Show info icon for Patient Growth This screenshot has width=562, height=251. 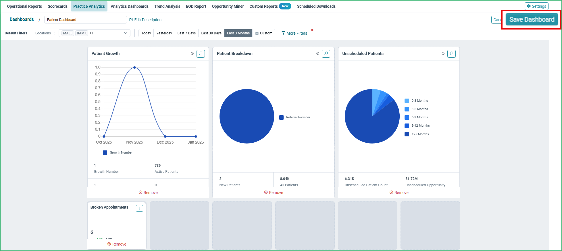click(x=192, y=54)
